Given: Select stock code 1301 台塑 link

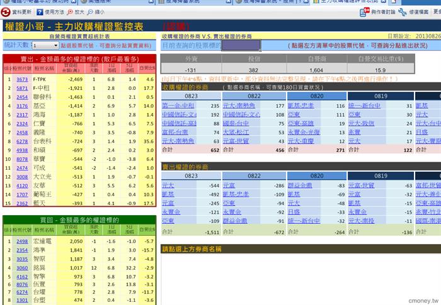Looking at the screenshot, I should click(x=22, y=300).
